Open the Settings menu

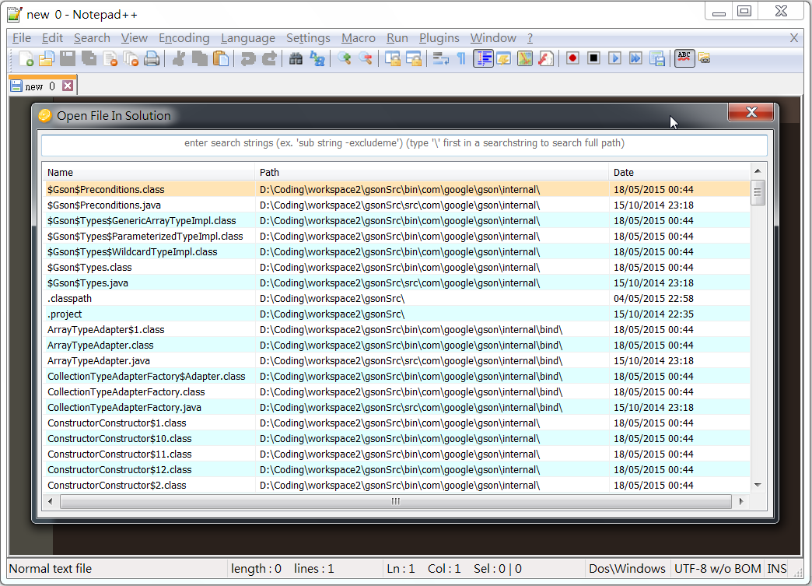tap(308, 38)
